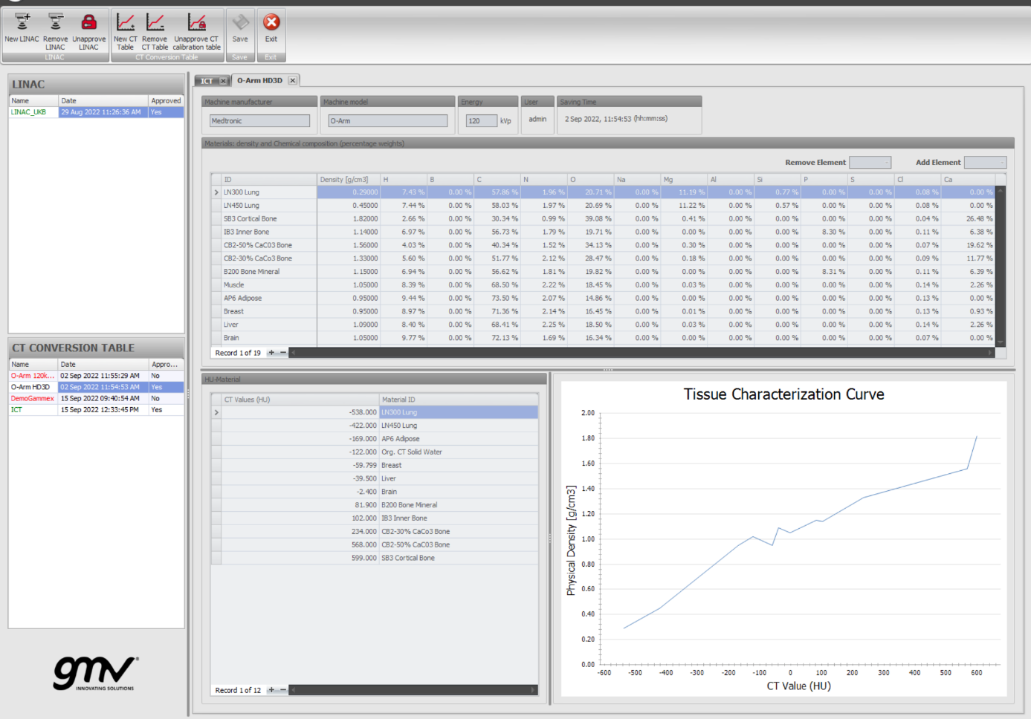Select ICT row in CT conversion table
Screen dimensions: 1031x719
click(x=97, y=409)
